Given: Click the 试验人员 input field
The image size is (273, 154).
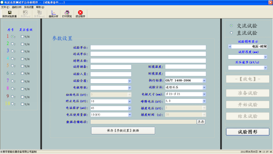Looking at the screenshot, I should (111, 74).
